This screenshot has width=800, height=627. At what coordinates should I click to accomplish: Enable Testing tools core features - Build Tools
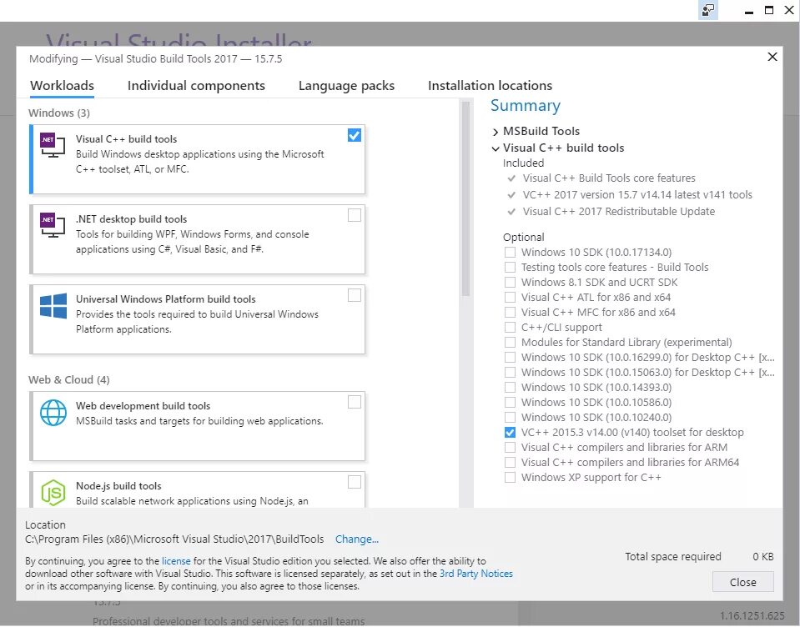point(510,267)
